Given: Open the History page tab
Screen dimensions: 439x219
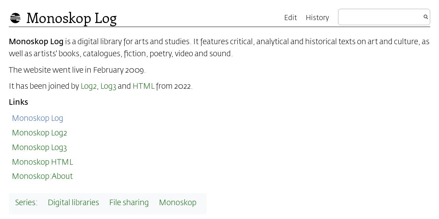Looking at the screenshot, I should click(317, 18).
